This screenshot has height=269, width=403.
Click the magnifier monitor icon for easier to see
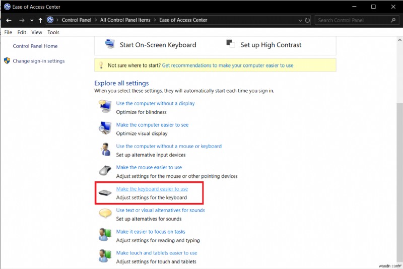coord(105,127)
